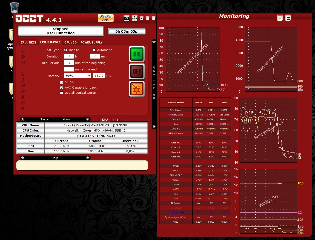Click the DRAM sensor name

click(176, 185)
